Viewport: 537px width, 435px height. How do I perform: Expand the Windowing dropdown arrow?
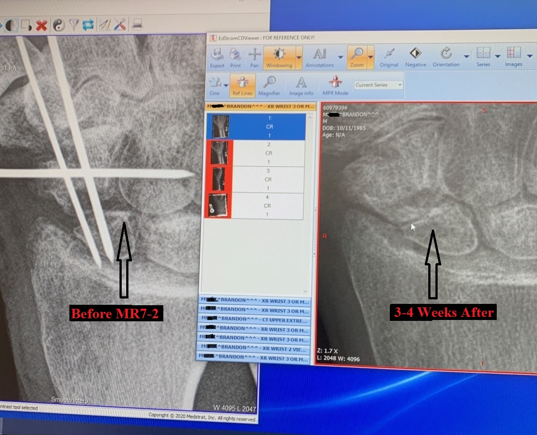pyautogui.click(x=298, y=57)
